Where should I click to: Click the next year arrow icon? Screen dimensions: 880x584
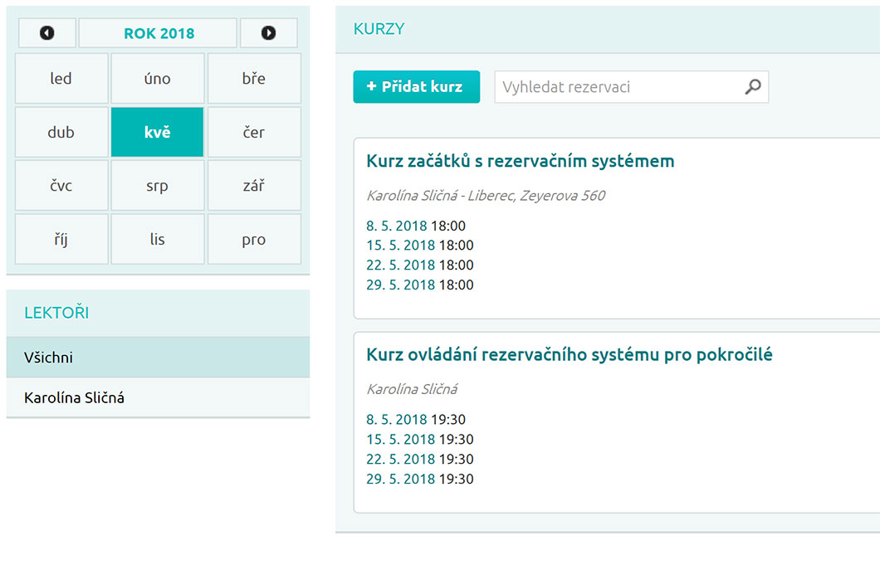pos(268,32)
